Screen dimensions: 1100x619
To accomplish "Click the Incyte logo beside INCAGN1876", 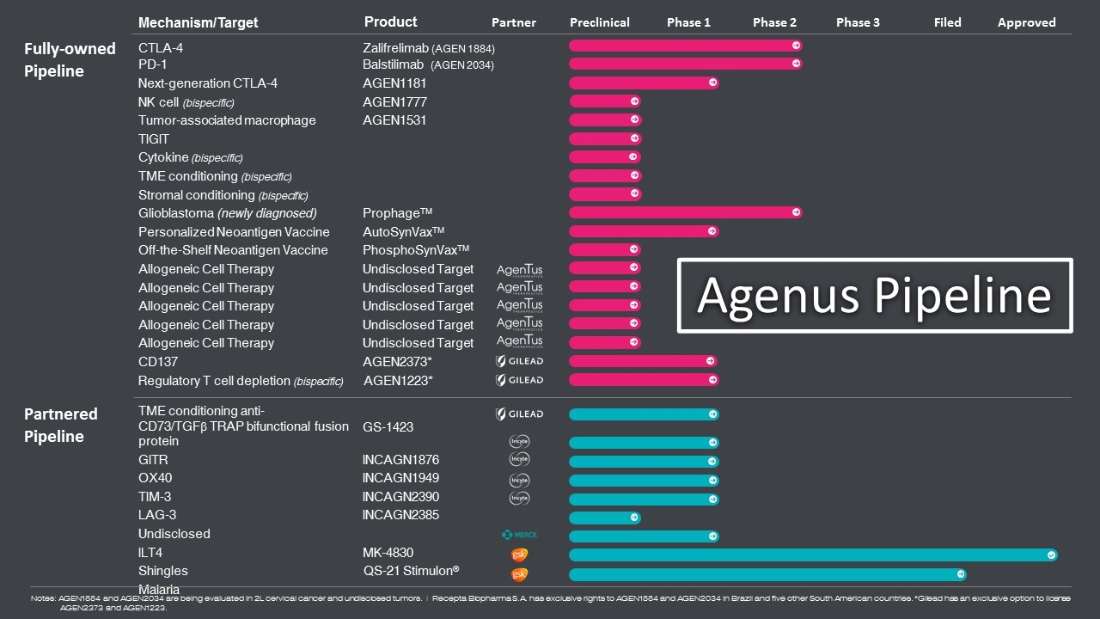I will 519,460.
